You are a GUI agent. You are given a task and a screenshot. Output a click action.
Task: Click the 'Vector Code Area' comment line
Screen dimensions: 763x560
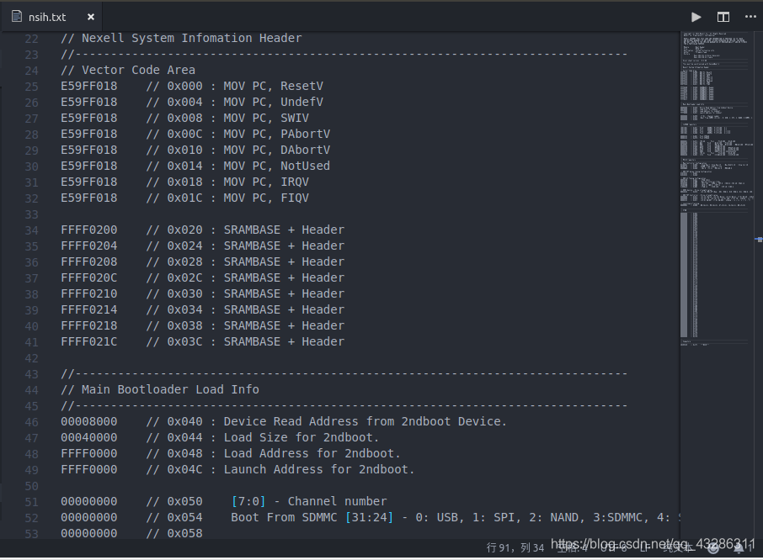pyautogui.click(x=128, y=71)
